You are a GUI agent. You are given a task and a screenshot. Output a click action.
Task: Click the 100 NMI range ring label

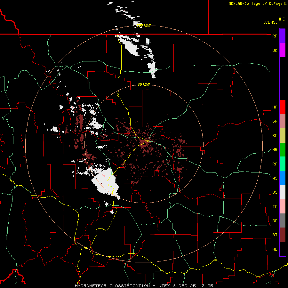coord(144,25)
